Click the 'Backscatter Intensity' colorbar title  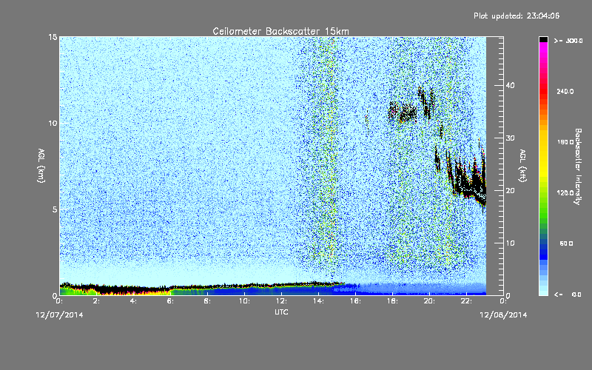click(x=578, y=166)
